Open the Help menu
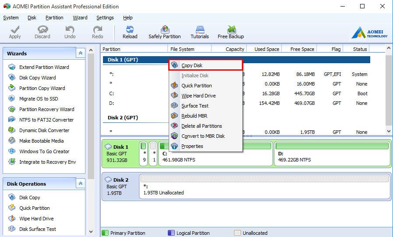The width and height of the screenshot is (393, 237). [x=128, y=18]
